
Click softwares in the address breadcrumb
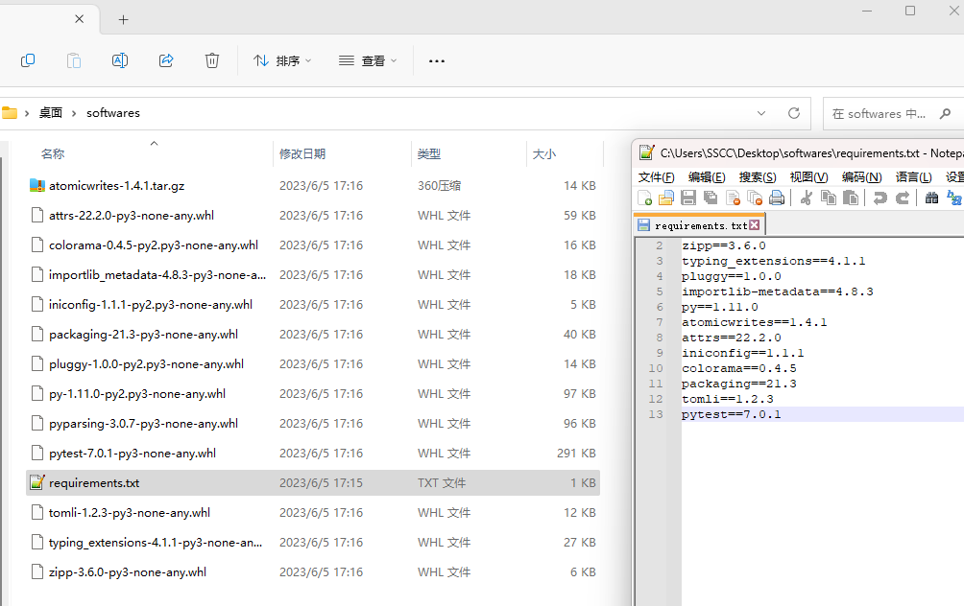point(113,113)
